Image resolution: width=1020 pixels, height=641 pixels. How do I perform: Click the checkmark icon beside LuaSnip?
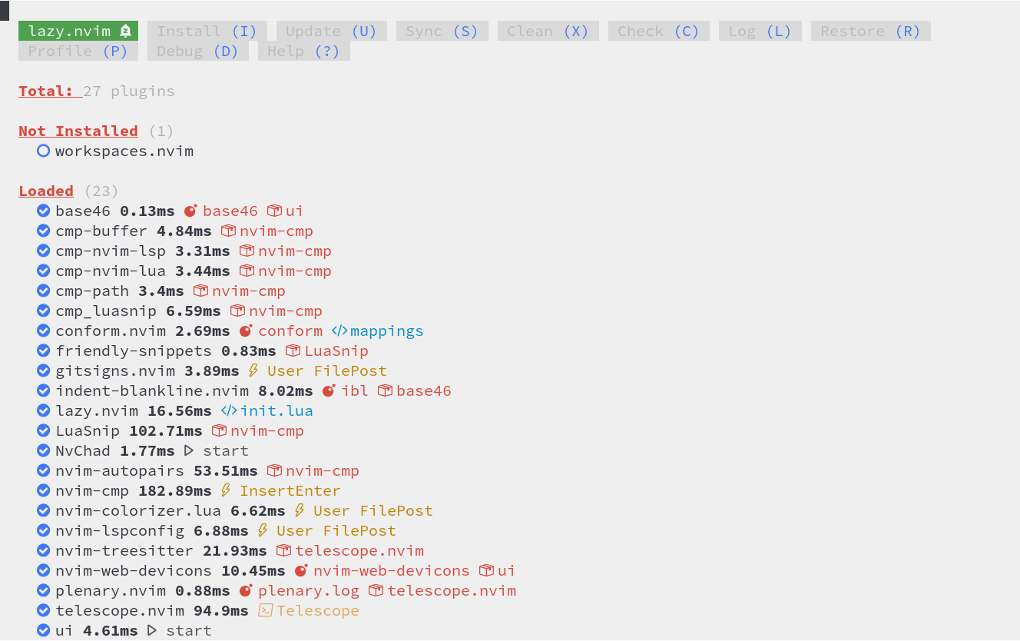44,430
